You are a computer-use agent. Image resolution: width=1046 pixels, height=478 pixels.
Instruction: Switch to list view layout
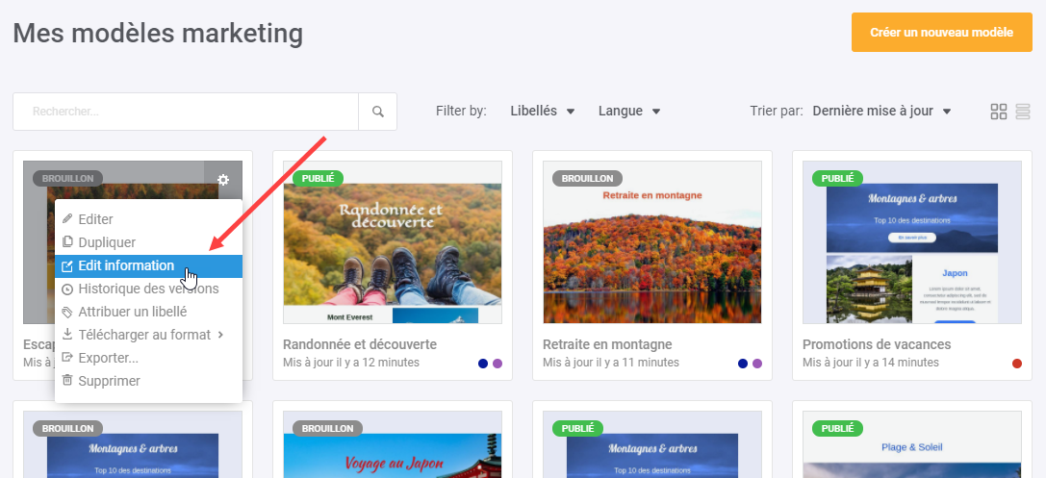(x=1023, y=112)
